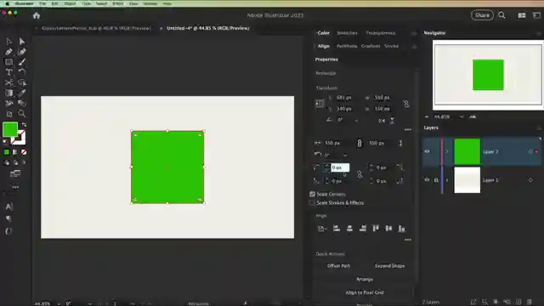Click vertical align center icon
Image resolution: width=544 pixels, height=306 pixels.
click(x=388, y=229)
